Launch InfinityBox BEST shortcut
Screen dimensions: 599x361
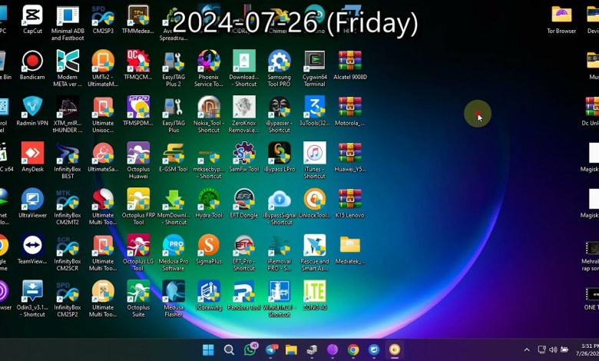68,153
